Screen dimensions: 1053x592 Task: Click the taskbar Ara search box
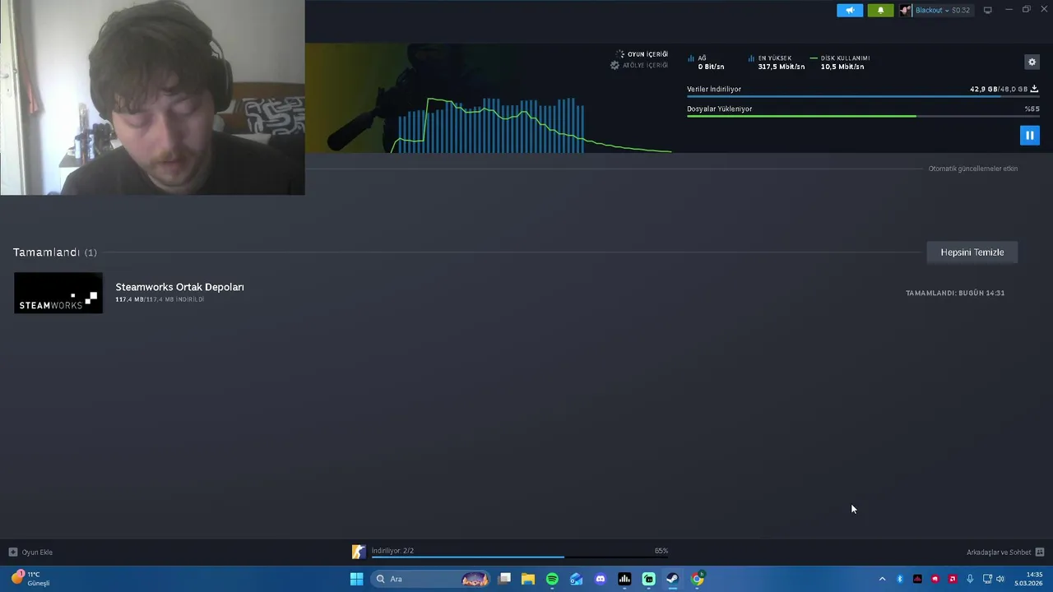pos(432,579)
